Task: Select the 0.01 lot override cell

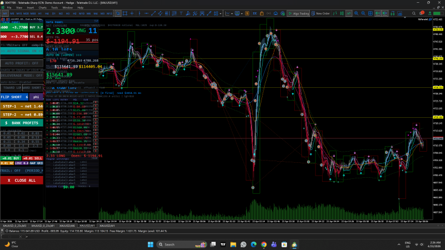Action: pos(7,133)
